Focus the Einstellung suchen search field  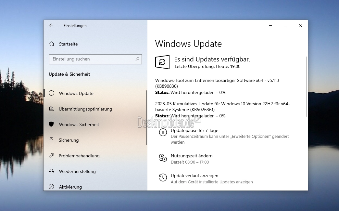[95, 59]
